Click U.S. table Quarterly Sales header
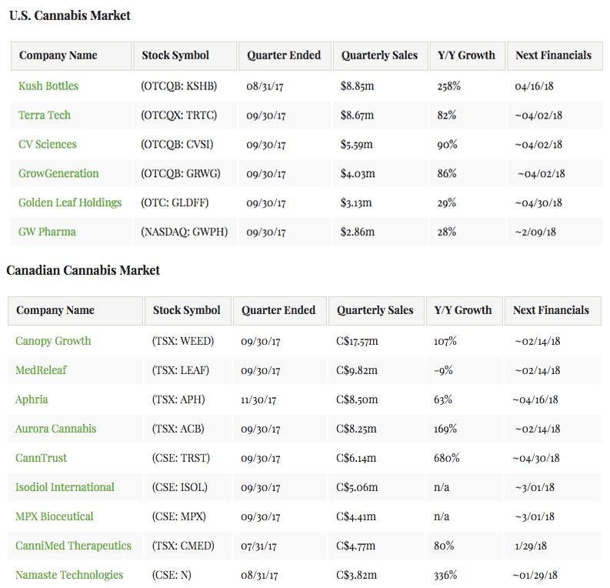Screen dimensions: 610x588 pyautogui.click(x=379, y=55)
